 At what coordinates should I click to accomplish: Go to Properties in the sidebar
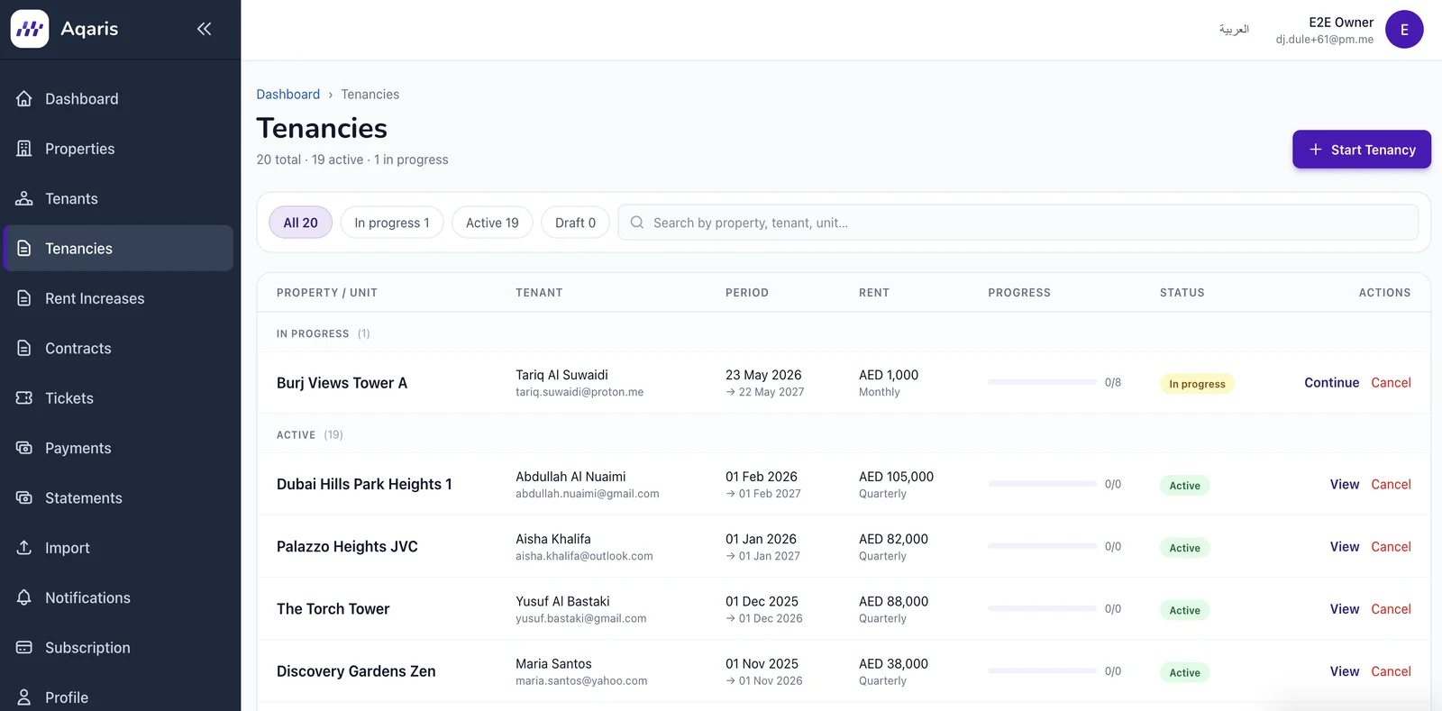[x=118, y=149]
